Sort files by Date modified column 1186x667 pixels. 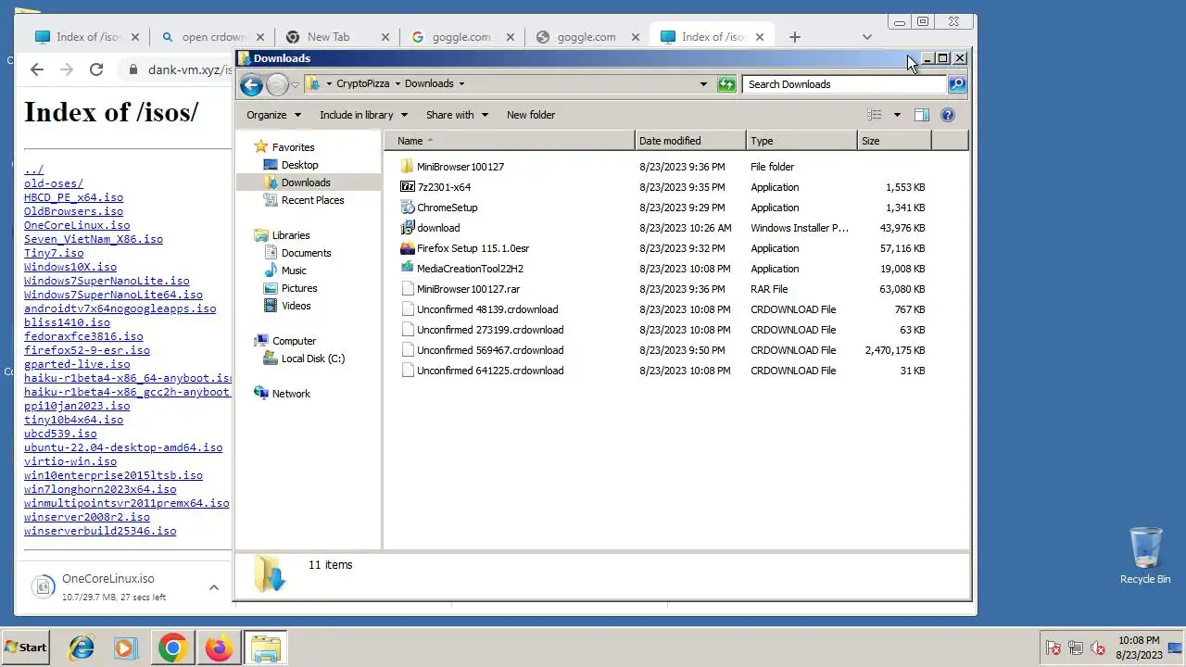point(690,141)
